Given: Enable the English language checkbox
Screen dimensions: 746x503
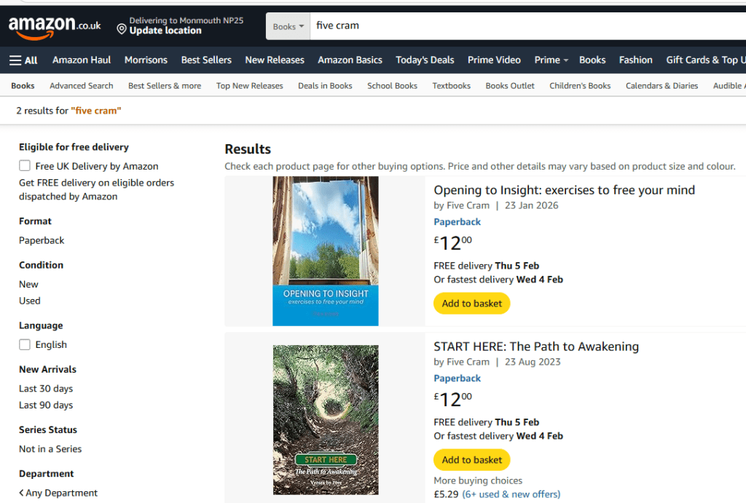Looking at the screenshot, I should 25,345.
